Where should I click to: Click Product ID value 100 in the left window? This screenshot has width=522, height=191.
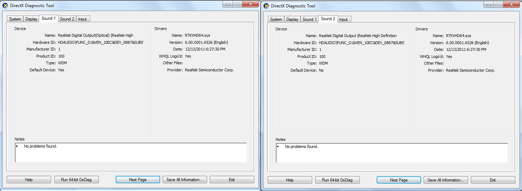[x=61, y=56]
